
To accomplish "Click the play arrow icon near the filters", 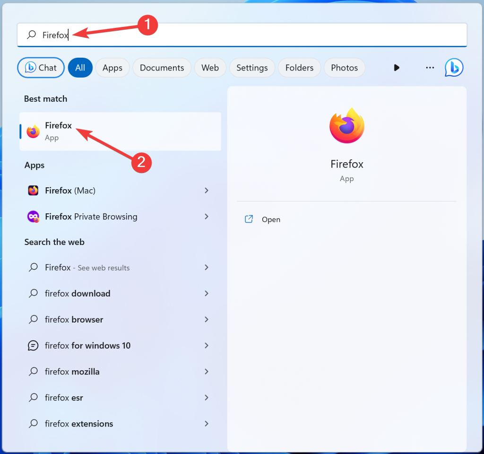I will [x=397, y=68].
